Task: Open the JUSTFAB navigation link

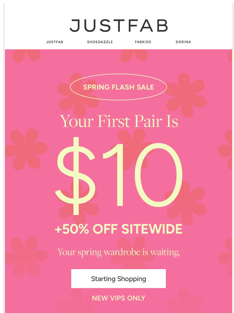Action: [54, 42]
